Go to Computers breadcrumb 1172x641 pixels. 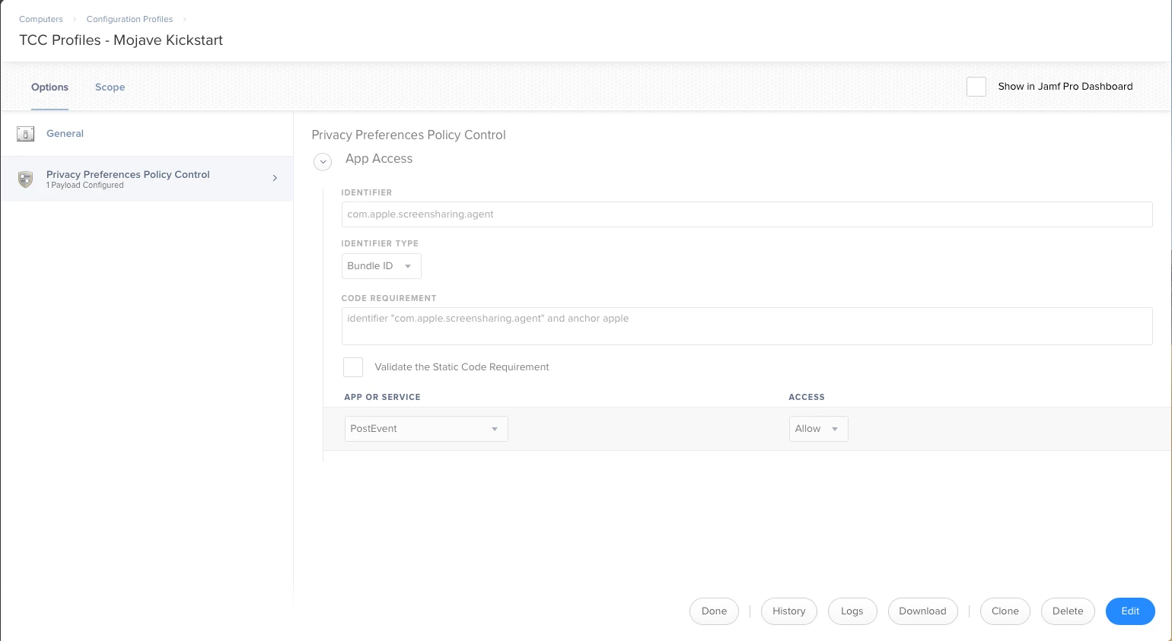click(41, 19)
